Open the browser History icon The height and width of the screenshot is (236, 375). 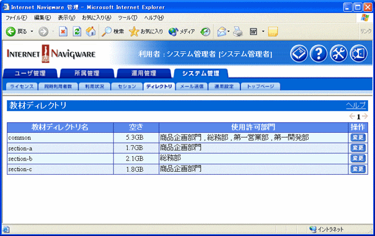[205, 32]
